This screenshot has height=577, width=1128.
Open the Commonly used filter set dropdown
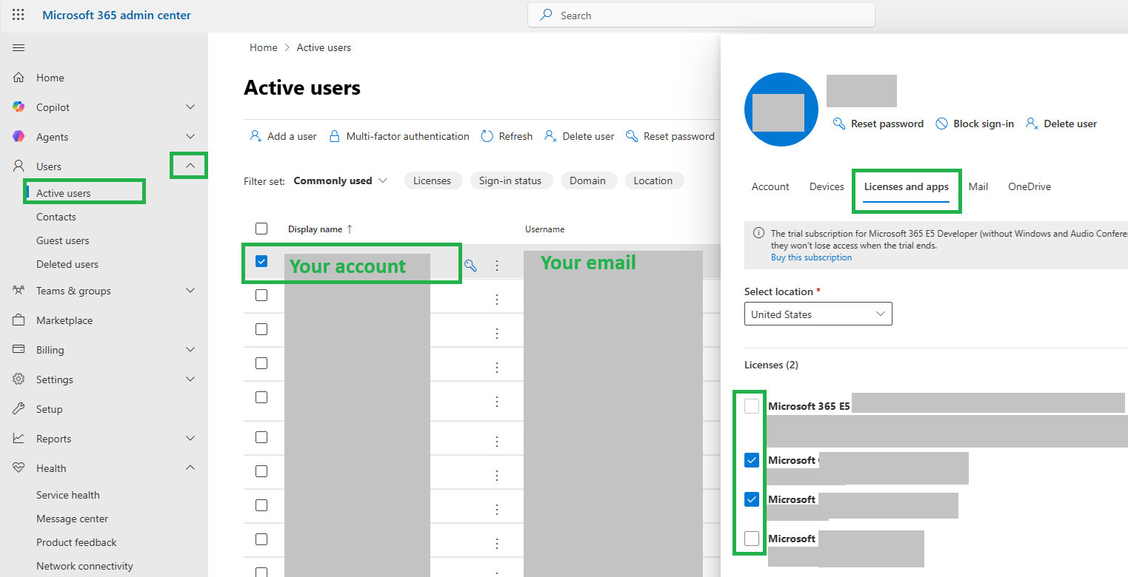tap(341, 180)
